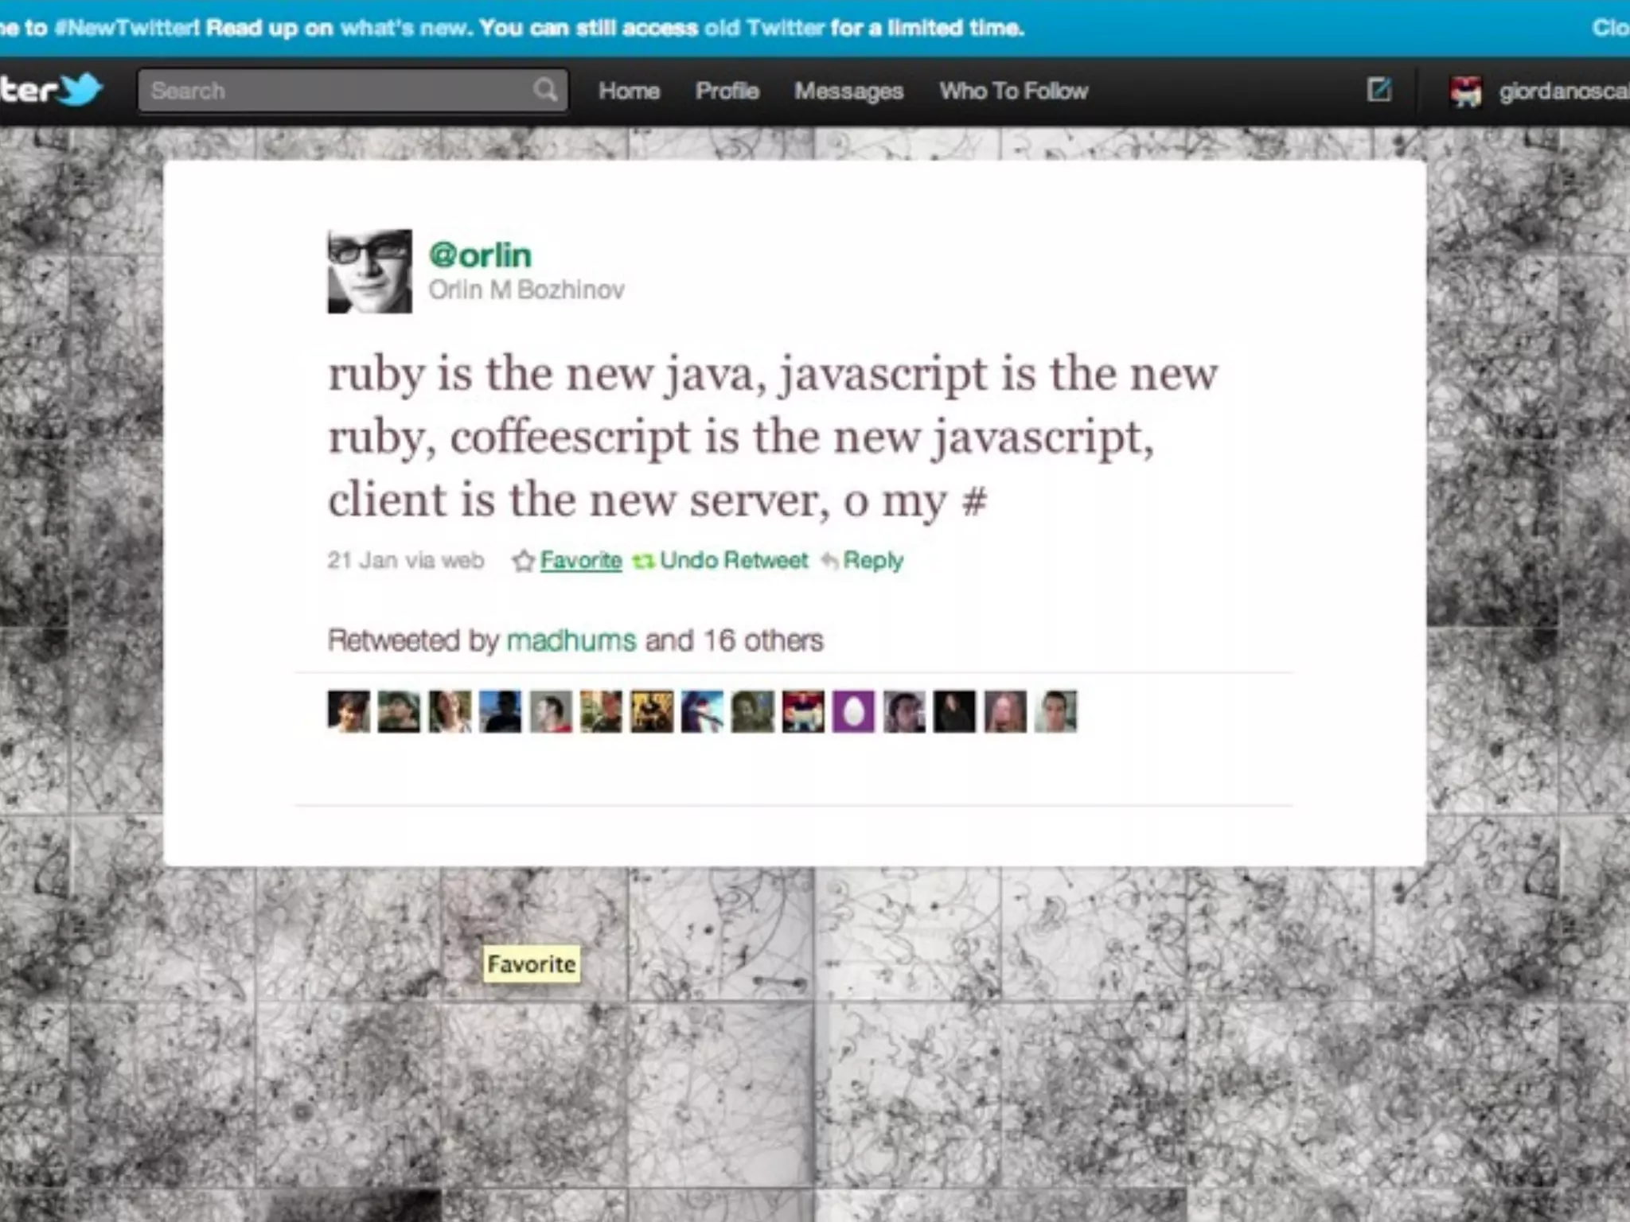Close the NewTwitter announcement banner
Viewport: 1630px width, 1222px height.
click(1611, 28)
